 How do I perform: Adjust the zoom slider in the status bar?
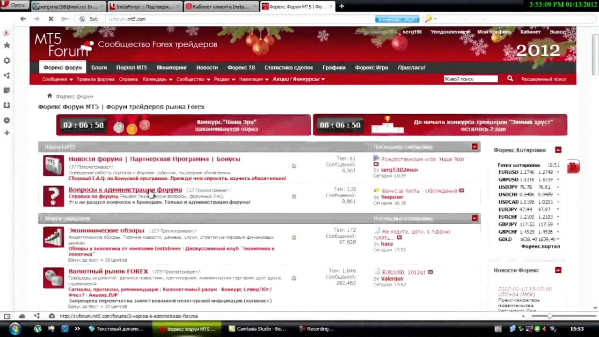(x=549, y=316)
